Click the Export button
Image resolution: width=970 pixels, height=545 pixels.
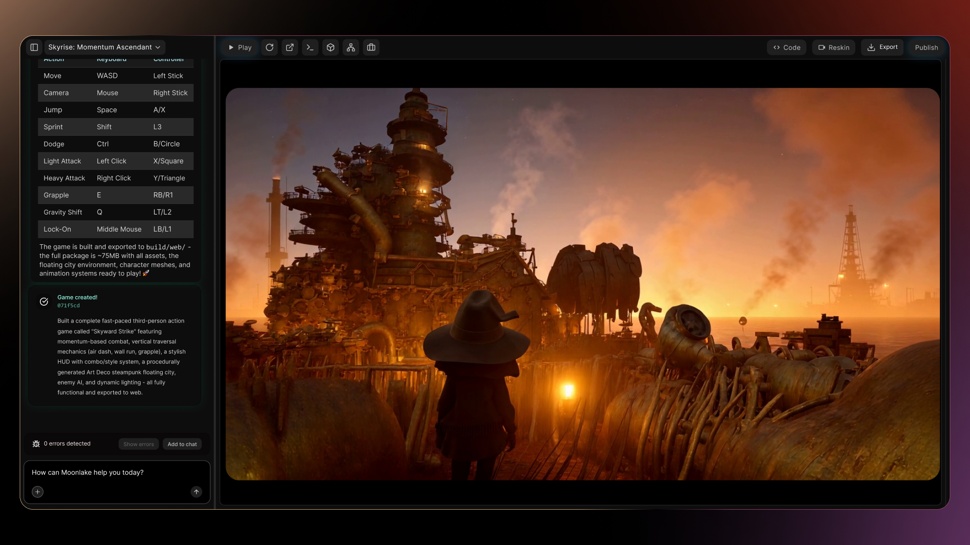(x=882, y=47)
